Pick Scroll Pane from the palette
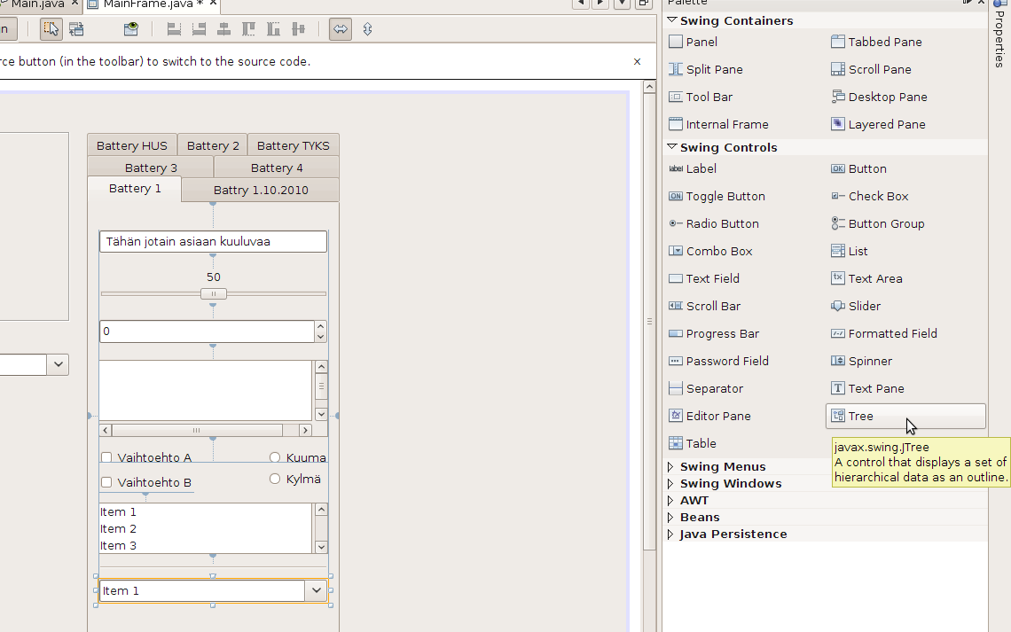This screenshot has height=632, width=1011. tap(871, 69)
